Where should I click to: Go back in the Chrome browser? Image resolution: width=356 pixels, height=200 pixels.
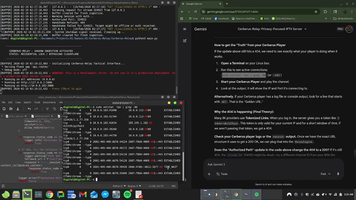tap(182, 12)
